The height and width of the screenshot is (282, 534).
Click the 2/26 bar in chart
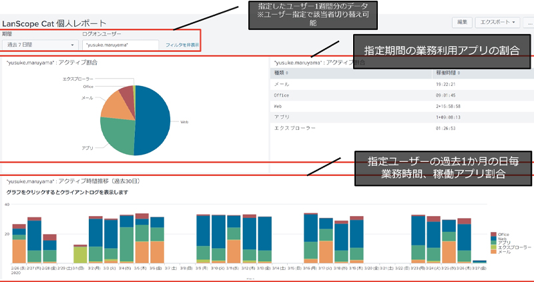[19, 243]
